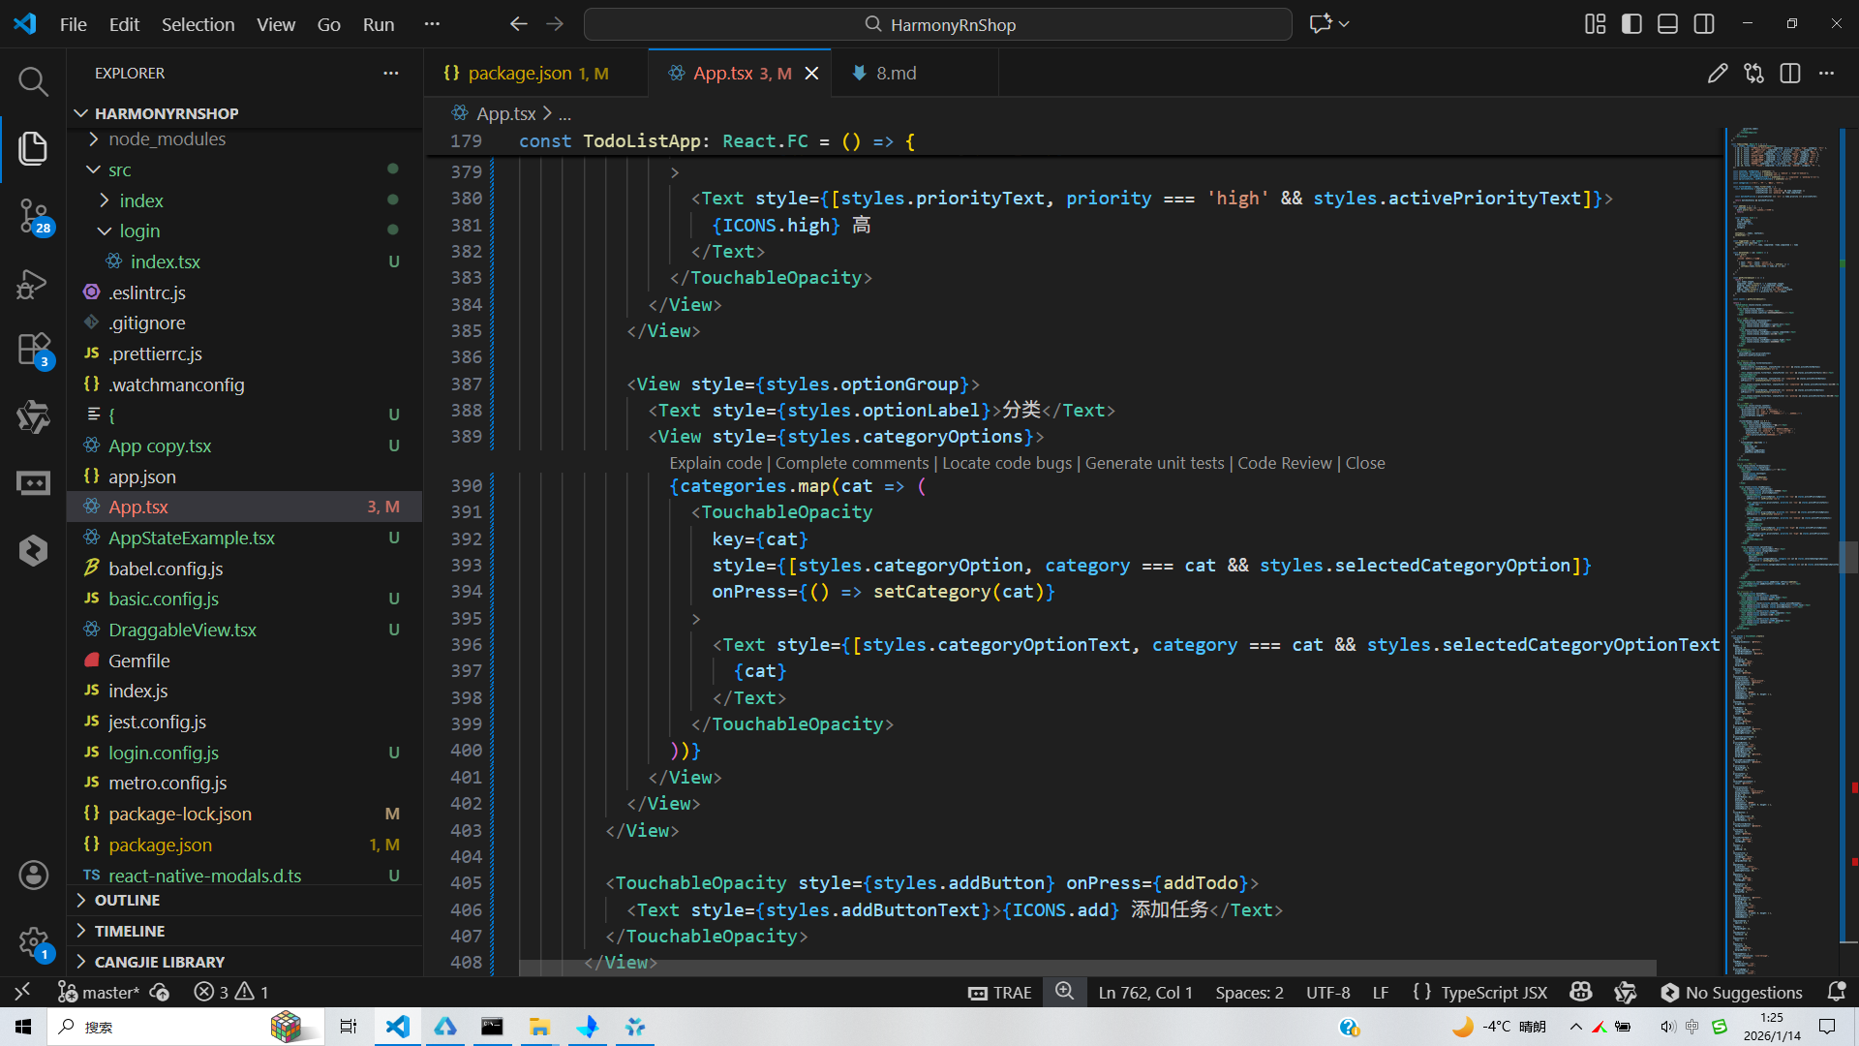1859x1046 pixels.
Task: Click the Explain code link
Action: 716,463
